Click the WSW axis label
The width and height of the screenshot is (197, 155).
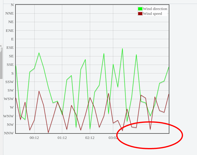click(9, 99)
